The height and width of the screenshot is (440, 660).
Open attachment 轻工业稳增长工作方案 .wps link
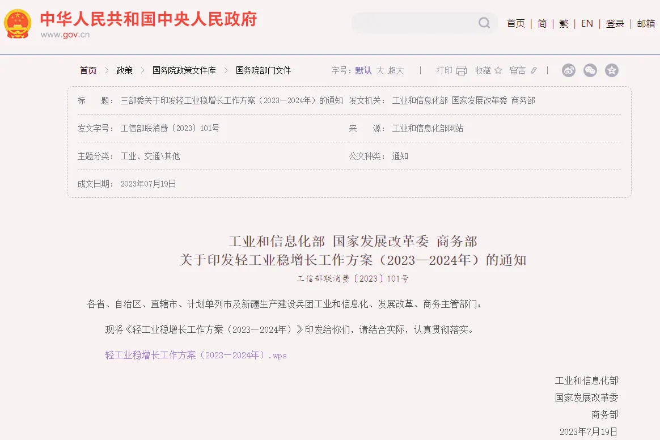coord(196,356)
